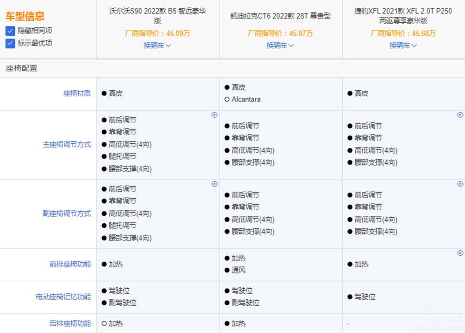The image size is (465, 333).
Task: Click the 凯迪拉克CT6 model name link
Action: coord(280,15)
